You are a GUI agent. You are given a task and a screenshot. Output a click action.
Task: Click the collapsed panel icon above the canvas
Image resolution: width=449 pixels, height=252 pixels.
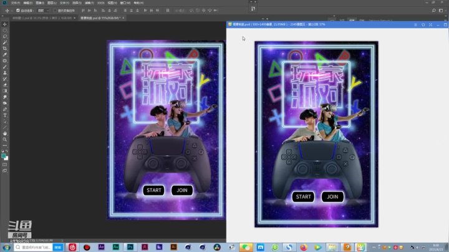pyautogui.click(x=253, y=9)
